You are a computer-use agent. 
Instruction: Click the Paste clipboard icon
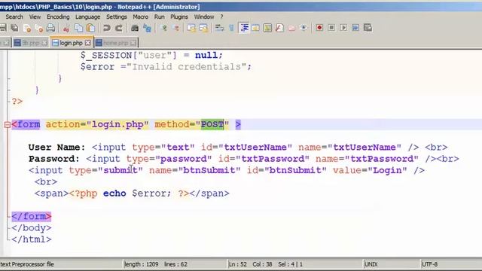(x=90, y=28)
